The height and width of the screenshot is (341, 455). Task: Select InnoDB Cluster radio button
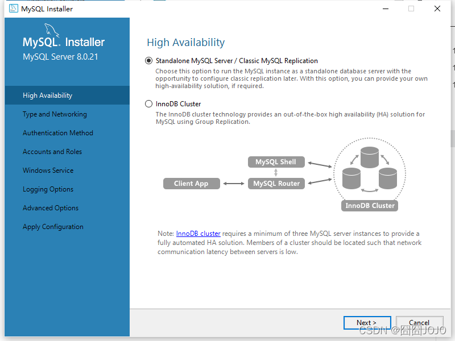click(148, 104)
